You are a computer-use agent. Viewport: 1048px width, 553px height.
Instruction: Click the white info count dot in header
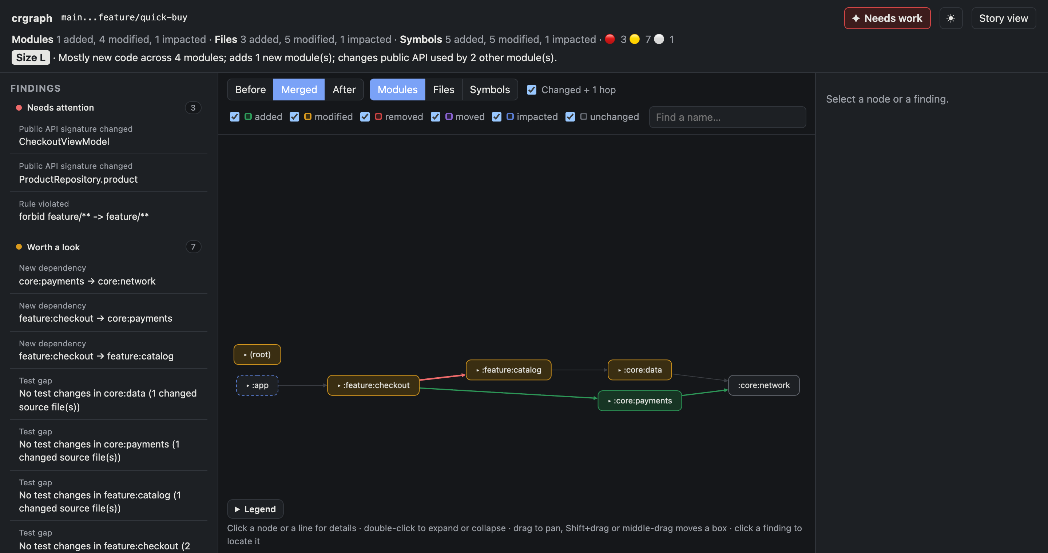[x=659, y=39]
